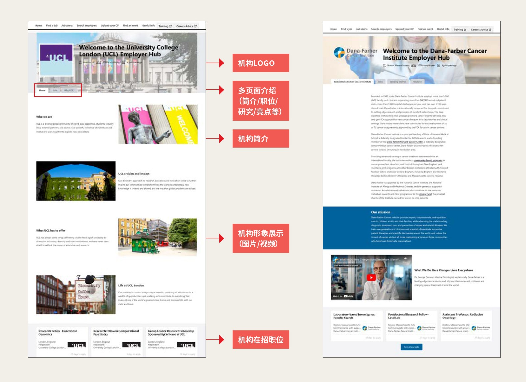The width and height of the screenshot is (526, 382).
Task: Click the Dana-Farber logo in the hero banner
Action: point(355,52)
